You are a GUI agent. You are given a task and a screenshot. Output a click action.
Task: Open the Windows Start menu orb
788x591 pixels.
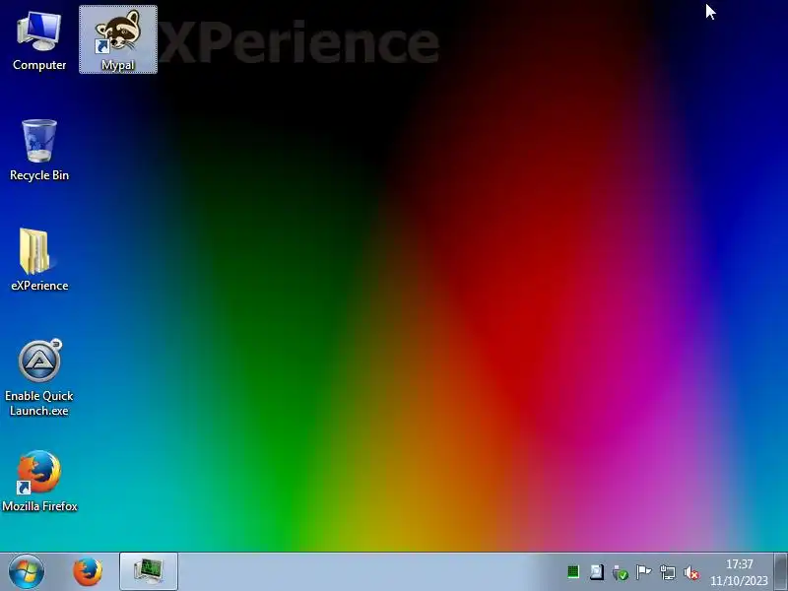(27, 572)
